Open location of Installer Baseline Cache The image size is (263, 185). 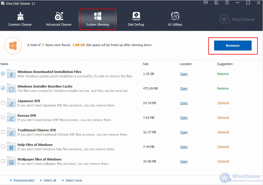[184, 88]
